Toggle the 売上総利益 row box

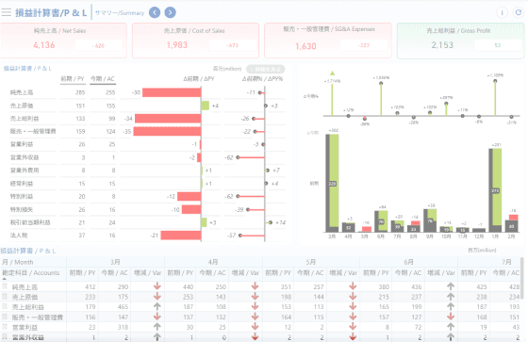[5, 306]
